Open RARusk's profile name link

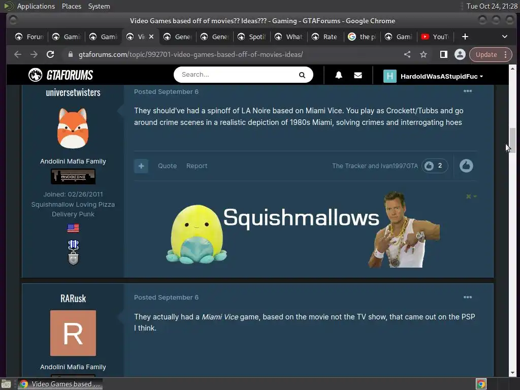[x=73, y=299]
